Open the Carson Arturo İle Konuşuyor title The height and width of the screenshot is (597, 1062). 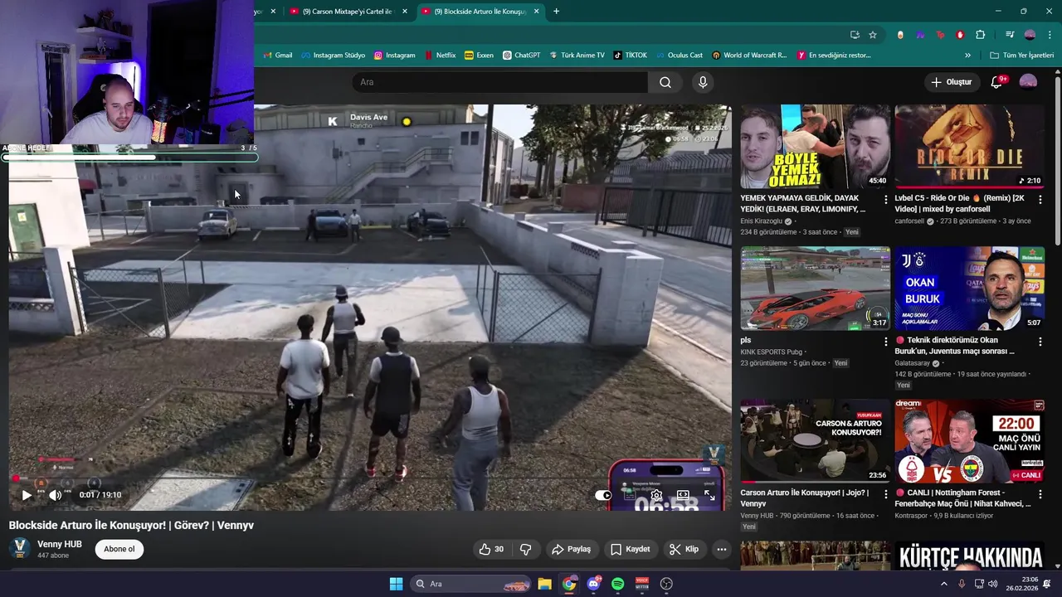(x=805, y=498)
